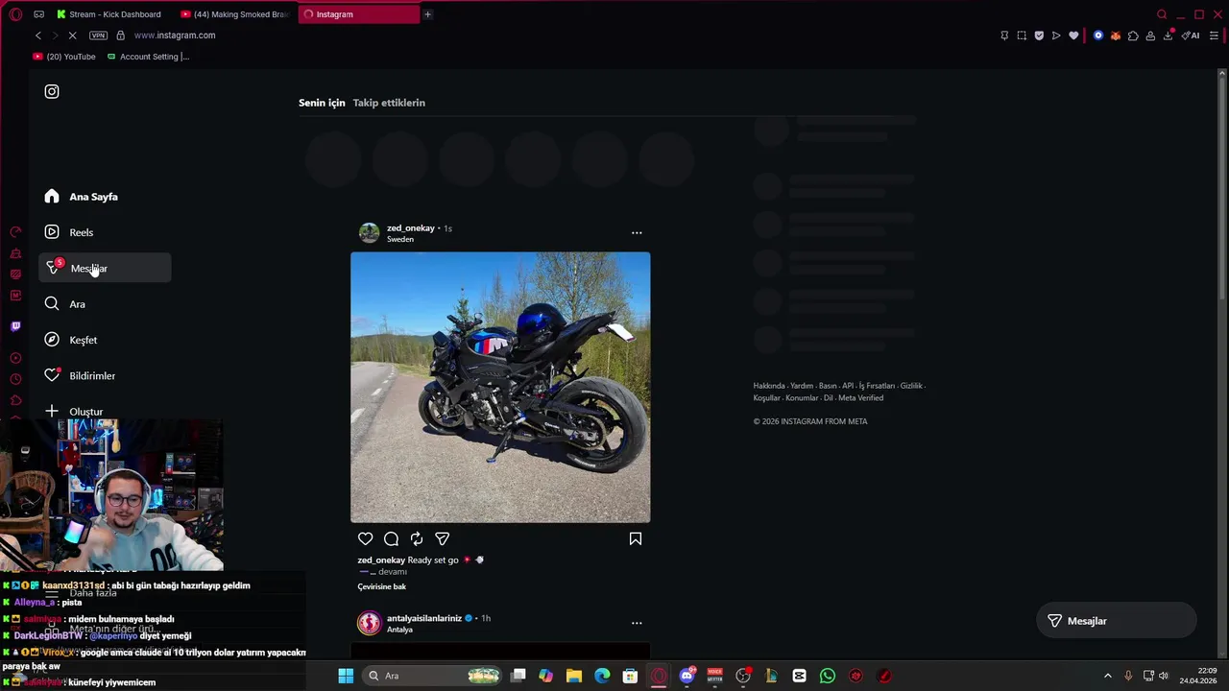
Task: Open the ad blocker shield icon
Action: (1039, 36)
